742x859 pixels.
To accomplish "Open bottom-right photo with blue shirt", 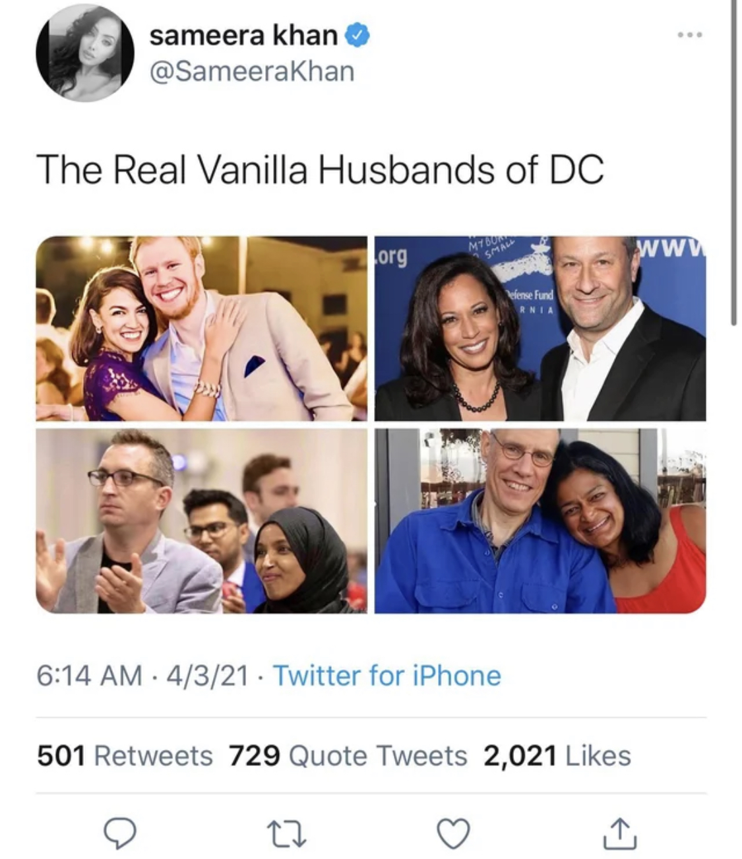I will pyautogui.click(x=540, y=521).
